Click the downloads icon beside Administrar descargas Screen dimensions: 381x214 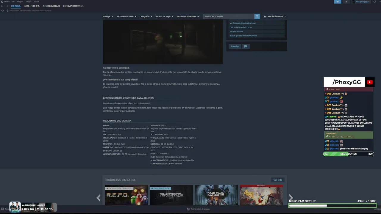coord(188,209)
